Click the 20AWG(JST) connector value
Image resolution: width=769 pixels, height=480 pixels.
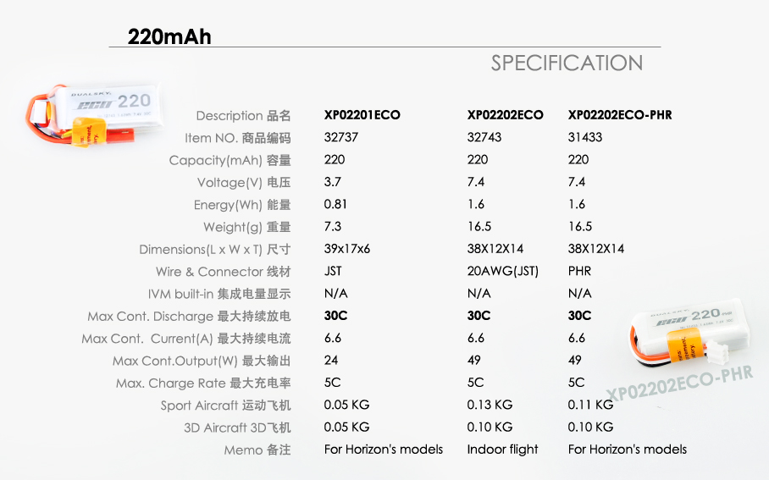coord(503,272)
